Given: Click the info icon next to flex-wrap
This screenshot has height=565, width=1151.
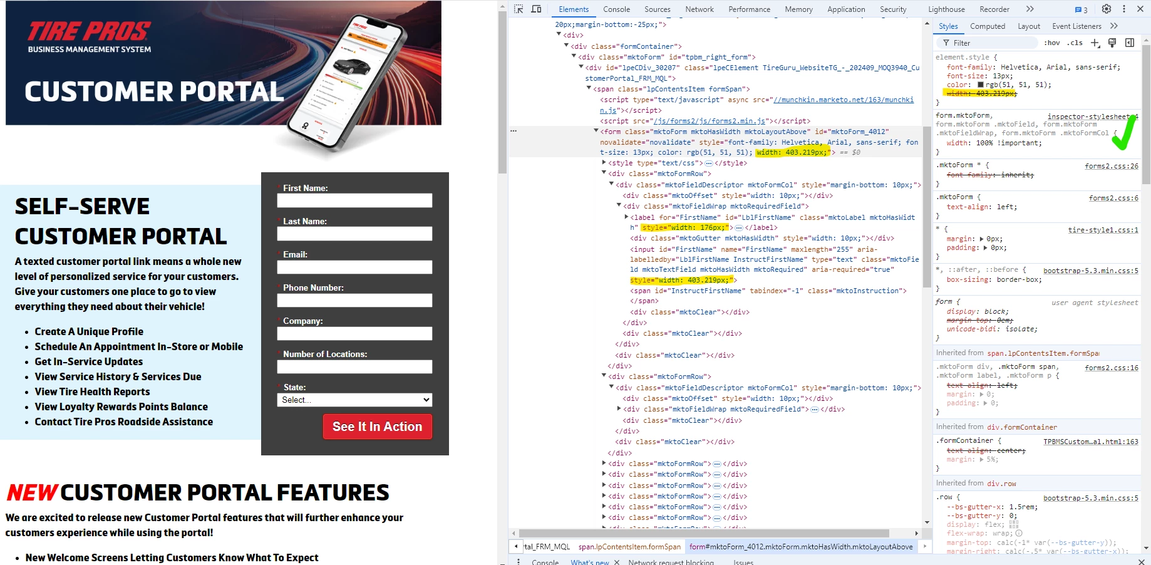Looking at the screenshot, I should (1019, 533).
